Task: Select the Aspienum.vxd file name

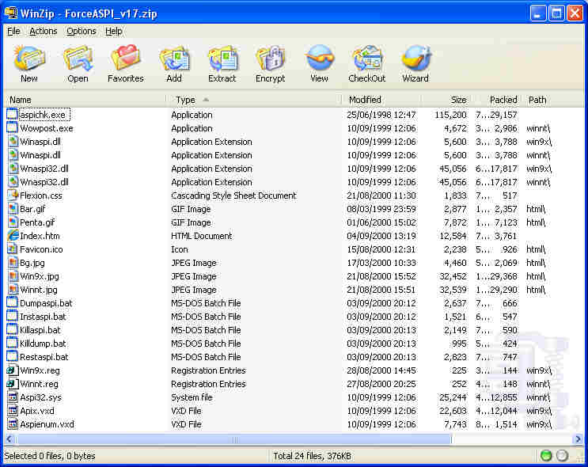Action: tap(47, 424)
